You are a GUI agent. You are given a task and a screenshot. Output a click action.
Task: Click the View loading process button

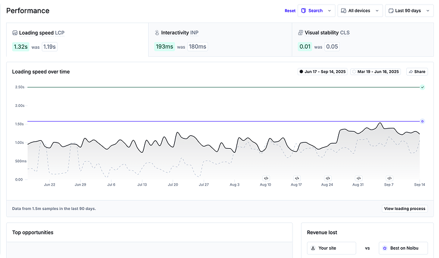404,209
